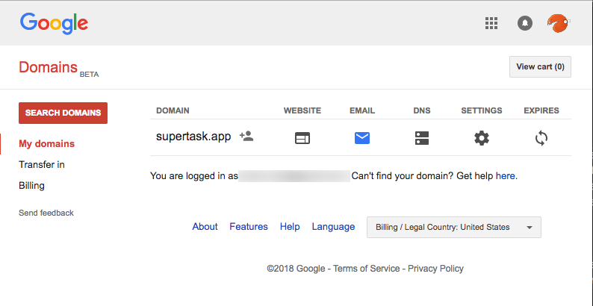The image size is (593, 306).
Task: Click the WEBSITE column header
Action: click(x=302, y=110)
